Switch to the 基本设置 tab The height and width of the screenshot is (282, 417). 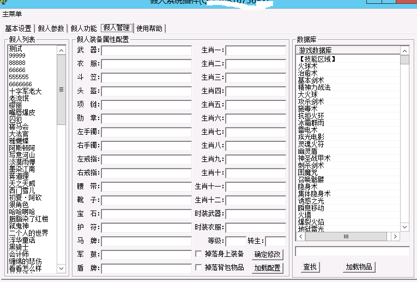18,28
